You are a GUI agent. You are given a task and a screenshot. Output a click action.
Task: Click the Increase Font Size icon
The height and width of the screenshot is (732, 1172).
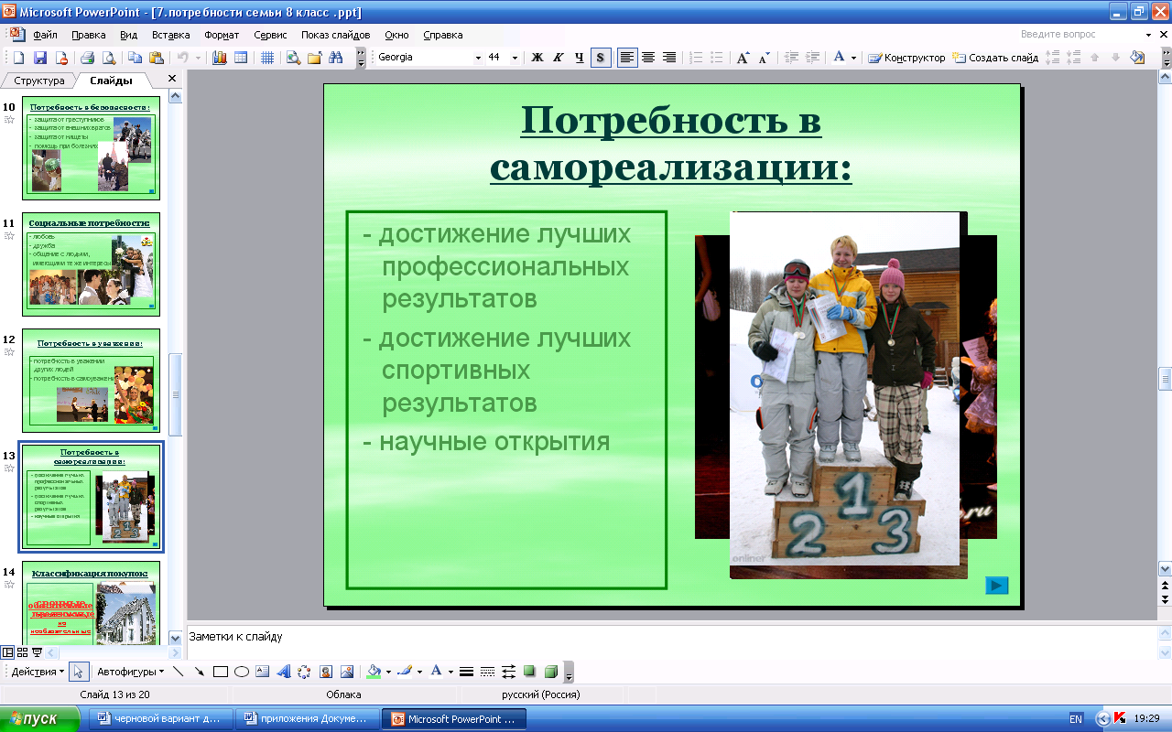(x=743, y=58)
